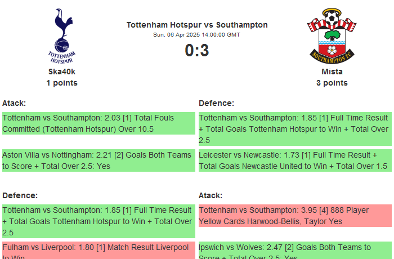Click Ska40k's 1 points label

click(x=62, y=83)
